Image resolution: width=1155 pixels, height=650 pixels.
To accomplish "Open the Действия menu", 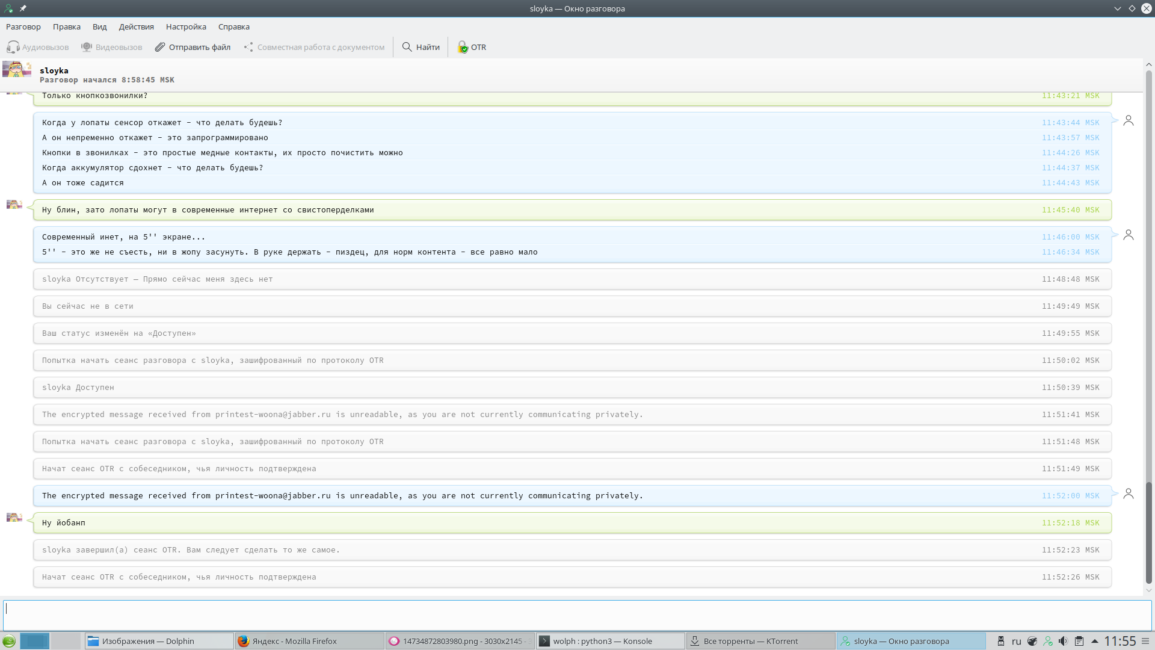I will pyautogui.click(x=137, y=26).
